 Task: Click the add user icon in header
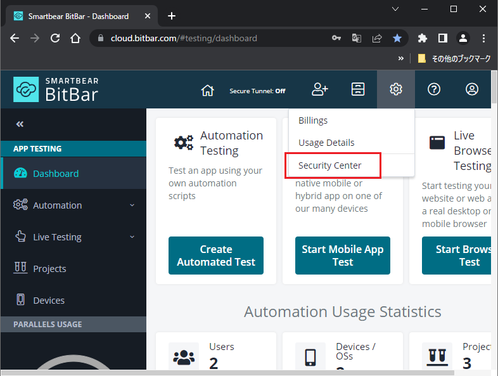(319, 89)
